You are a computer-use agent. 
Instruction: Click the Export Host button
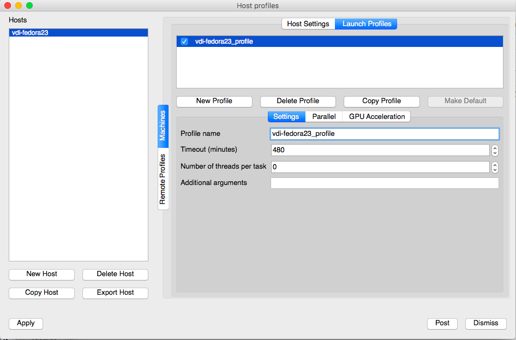115,293
